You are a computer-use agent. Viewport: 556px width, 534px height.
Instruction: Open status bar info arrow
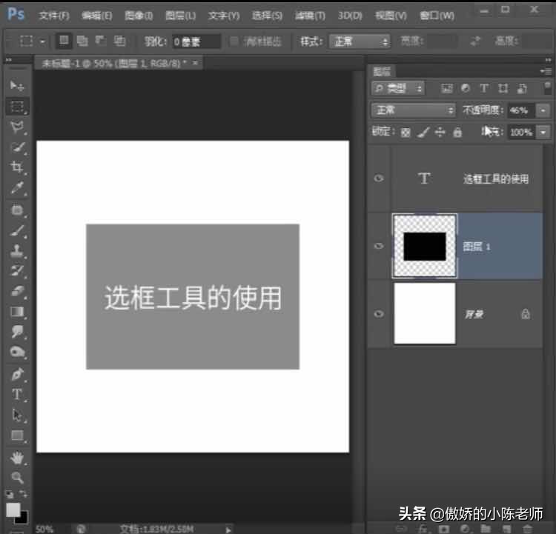228,530
